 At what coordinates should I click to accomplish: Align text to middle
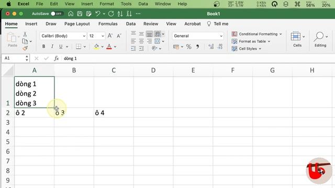point(141,33)
